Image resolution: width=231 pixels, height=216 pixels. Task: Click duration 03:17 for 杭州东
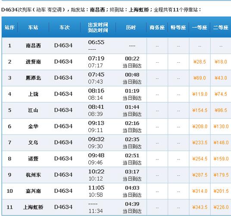coord(132,172)
